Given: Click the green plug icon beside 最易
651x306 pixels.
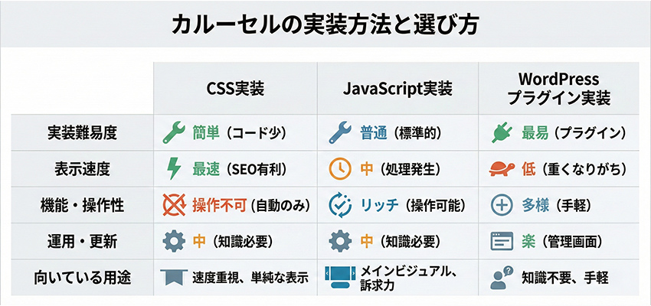Looking at the screenshot, I should pyautogui.click(x=501, y=132).
